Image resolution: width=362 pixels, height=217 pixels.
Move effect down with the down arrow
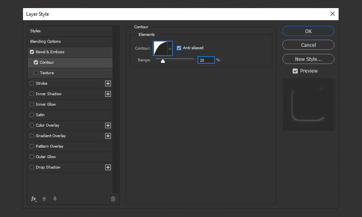point(55,199)
